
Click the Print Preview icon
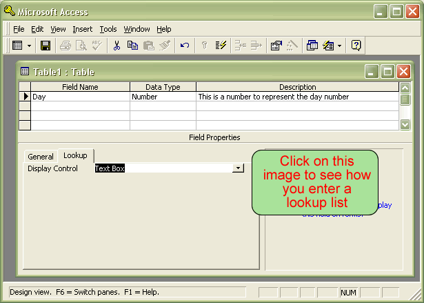[x=81, y=46]
